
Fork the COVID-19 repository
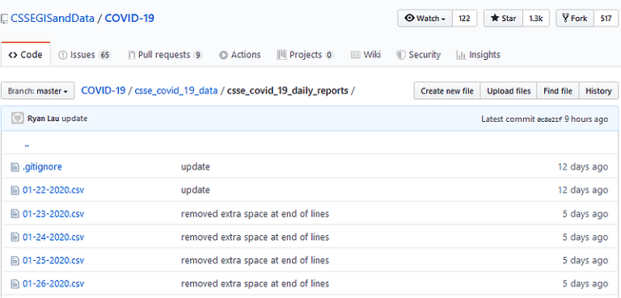point(575,19)
